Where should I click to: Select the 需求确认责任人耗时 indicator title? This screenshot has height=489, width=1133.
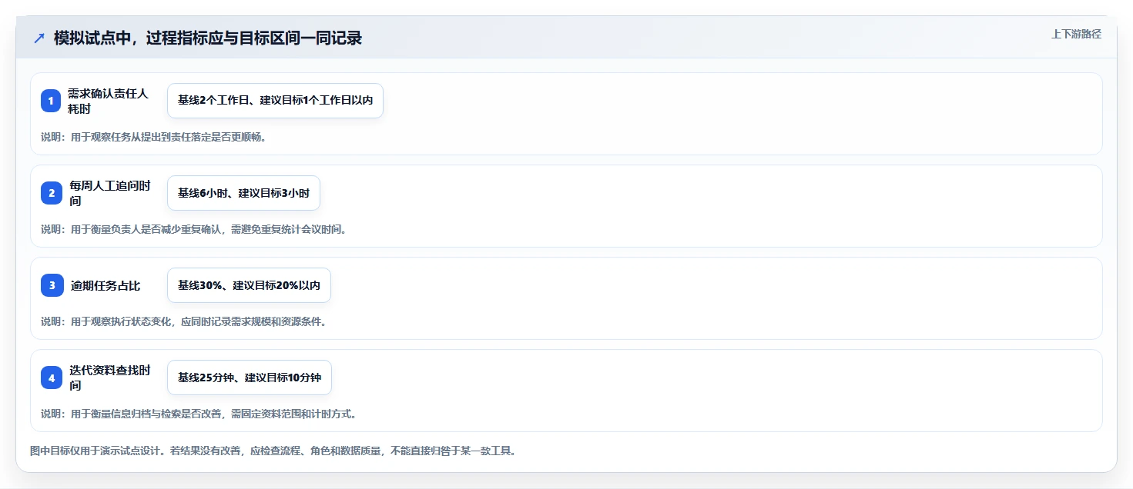107,101
